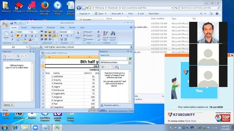Image resolution: width=234 pixels, height=131 pixels.
Task: Click the Insert Function fx button
Action: point(41,47)
